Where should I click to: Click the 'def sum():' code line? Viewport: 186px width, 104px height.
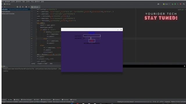point(41,23)
